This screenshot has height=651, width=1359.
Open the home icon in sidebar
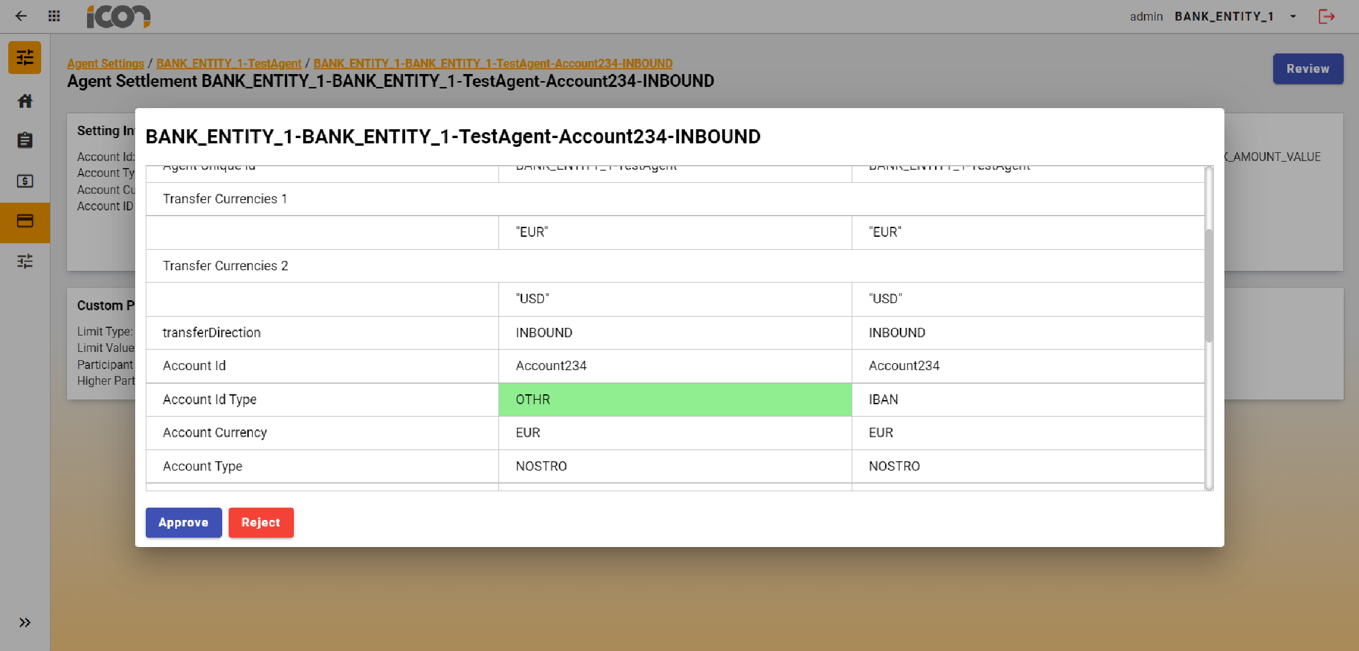pos(25,101)
